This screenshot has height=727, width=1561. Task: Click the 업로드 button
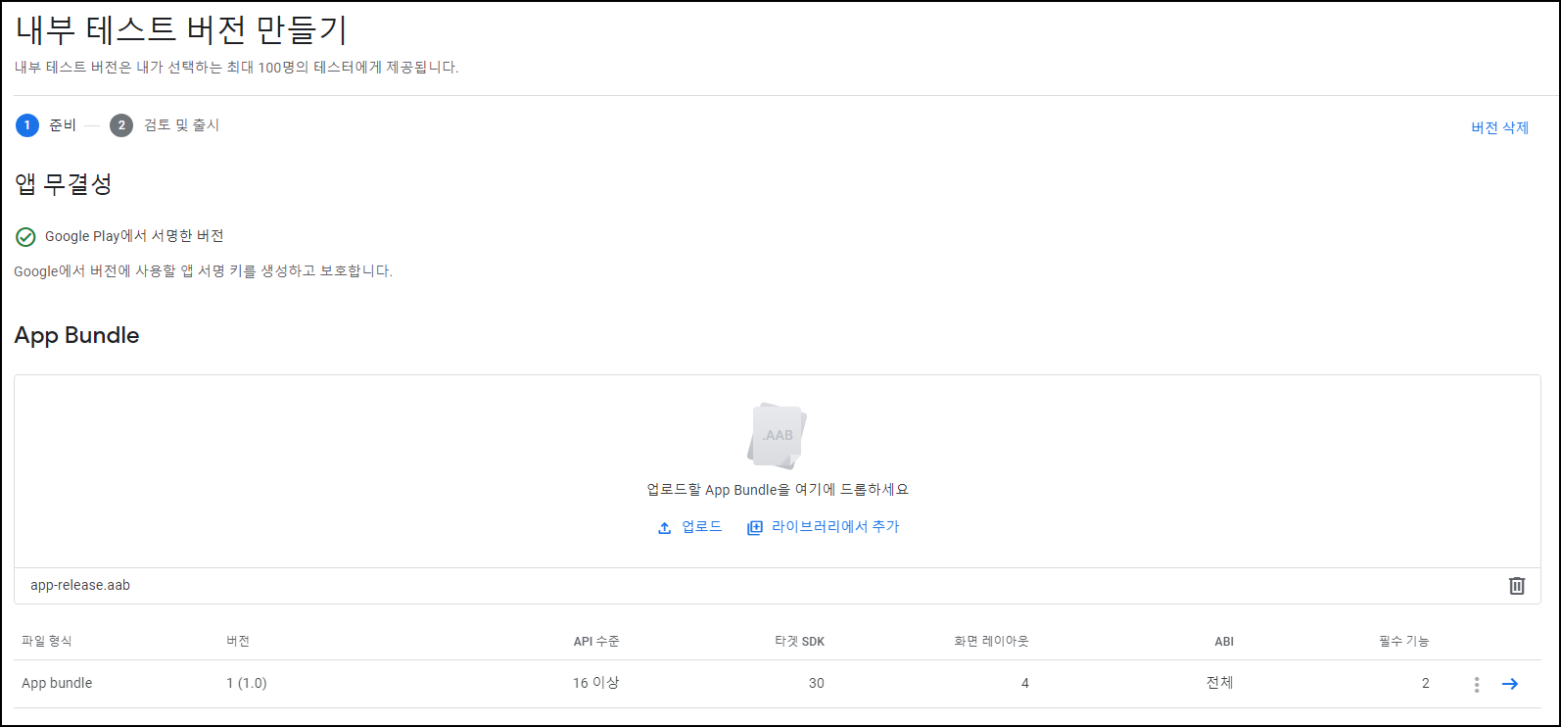[689, 527]
